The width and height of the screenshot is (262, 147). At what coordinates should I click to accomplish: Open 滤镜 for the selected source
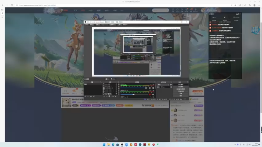coord(113,79)
